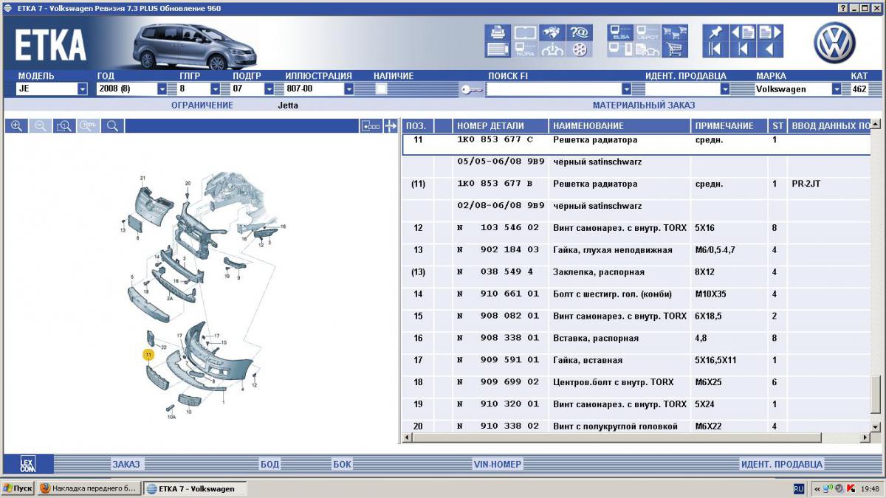The height and width of the screenshot is (498, 886).
Task: Click the ПОИСК FI input field
Action: click(554, 89)
